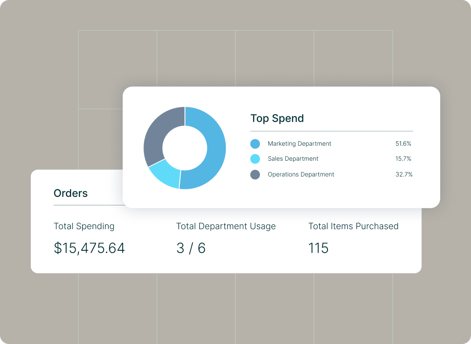Click the Total Department Usage label
The height and width of the screenshot is (344, 471).
(226, 226)
